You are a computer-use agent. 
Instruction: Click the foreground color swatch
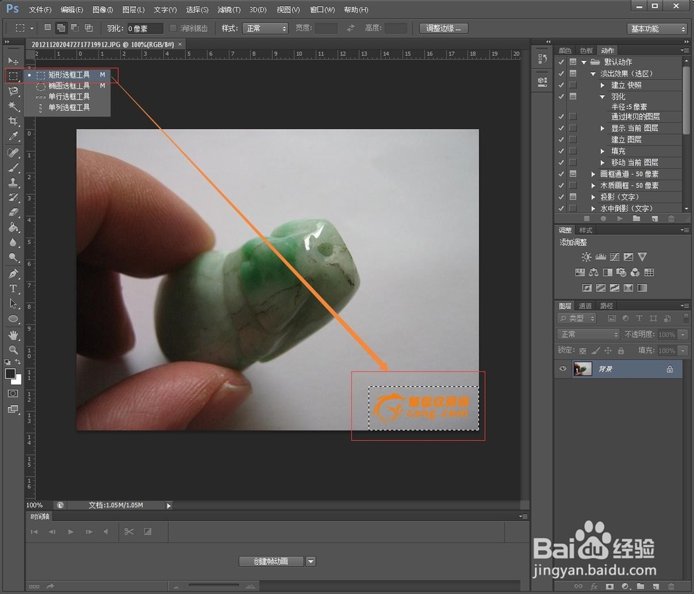tap(10, 374)
